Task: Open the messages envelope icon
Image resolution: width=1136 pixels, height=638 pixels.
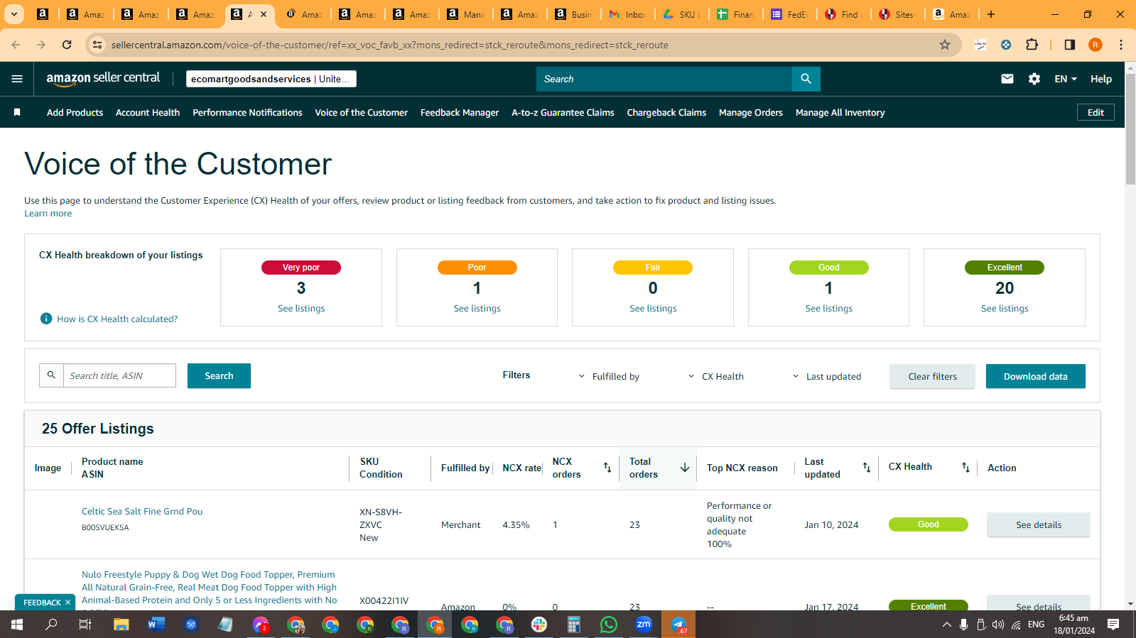Action: pyautogui.click(x=1007, y=79)
